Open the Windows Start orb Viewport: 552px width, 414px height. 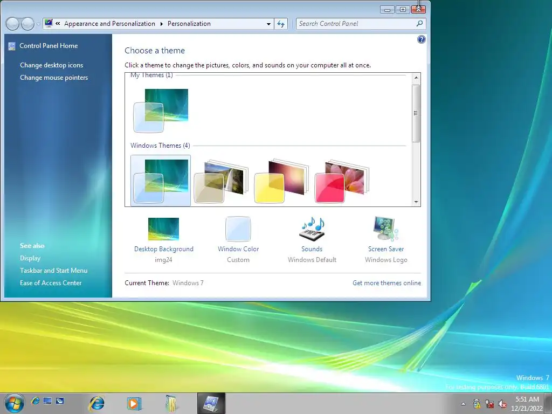[15, 403]
